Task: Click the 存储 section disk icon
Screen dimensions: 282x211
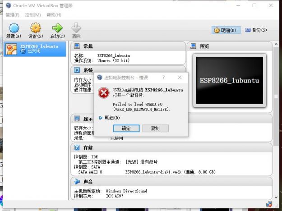Action: coord(77,147)
